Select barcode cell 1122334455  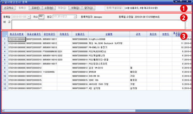(x=50, y=72)
